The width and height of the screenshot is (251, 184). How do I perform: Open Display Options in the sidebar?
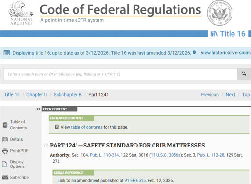point(17,164)
